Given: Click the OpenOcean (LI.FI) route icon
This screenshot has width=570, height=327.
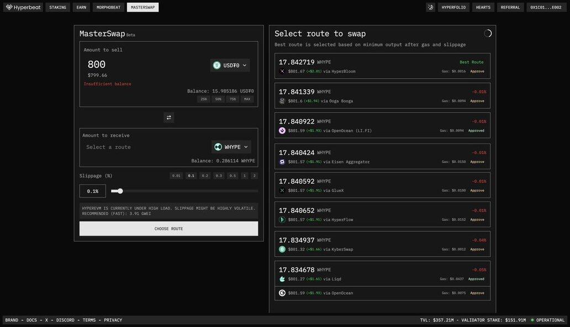Looking at the screenshot, I should point(282,131).
